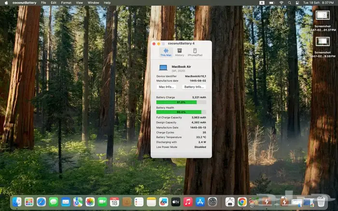Click the Mac manufacture date 1445-08-02

click(197, 80)
